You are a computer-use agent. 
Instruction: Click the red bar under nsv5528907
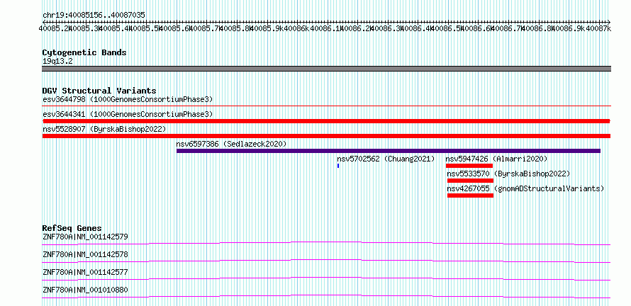326,136
